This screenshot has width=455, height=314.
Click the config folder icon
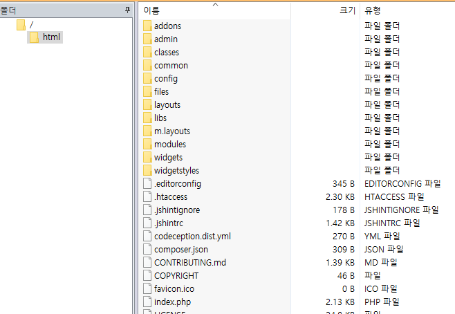(x=147, y=78)
